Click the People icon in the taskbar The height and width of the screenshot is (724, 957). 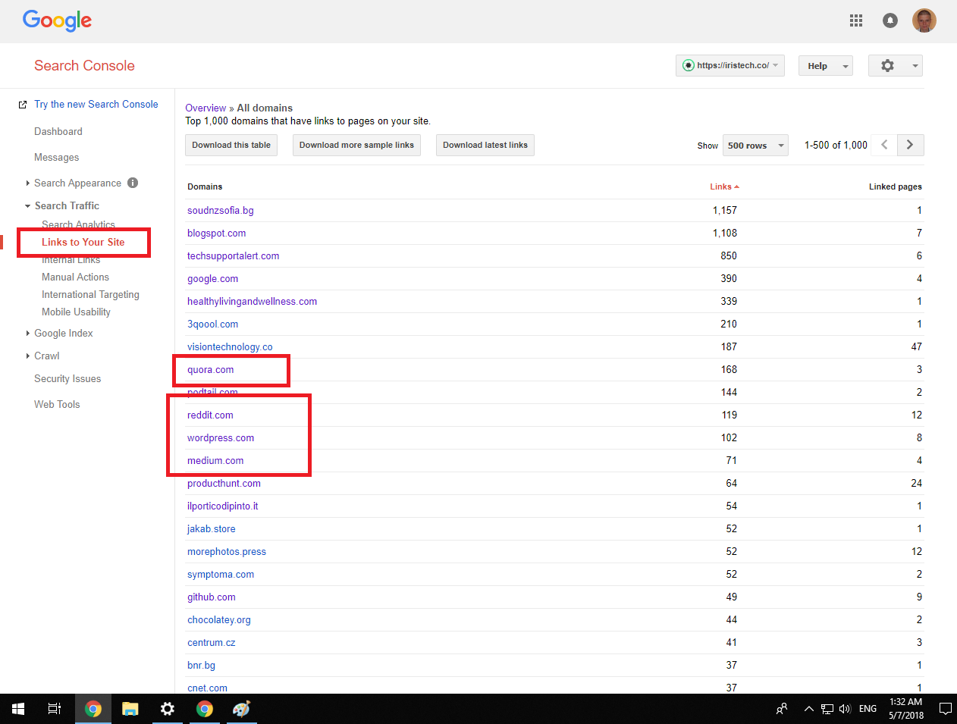pyautogui.click(x=782, y=709)
